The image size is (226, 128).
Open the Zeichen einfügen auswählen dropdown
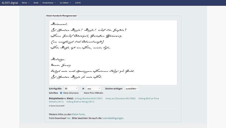point(132,88)
